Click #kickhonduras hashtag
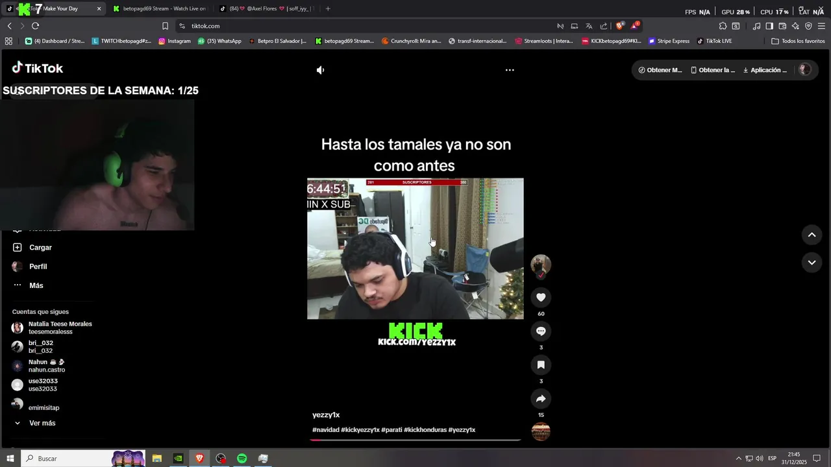Screen dimensions: 831x467 (x=425, y=430)
